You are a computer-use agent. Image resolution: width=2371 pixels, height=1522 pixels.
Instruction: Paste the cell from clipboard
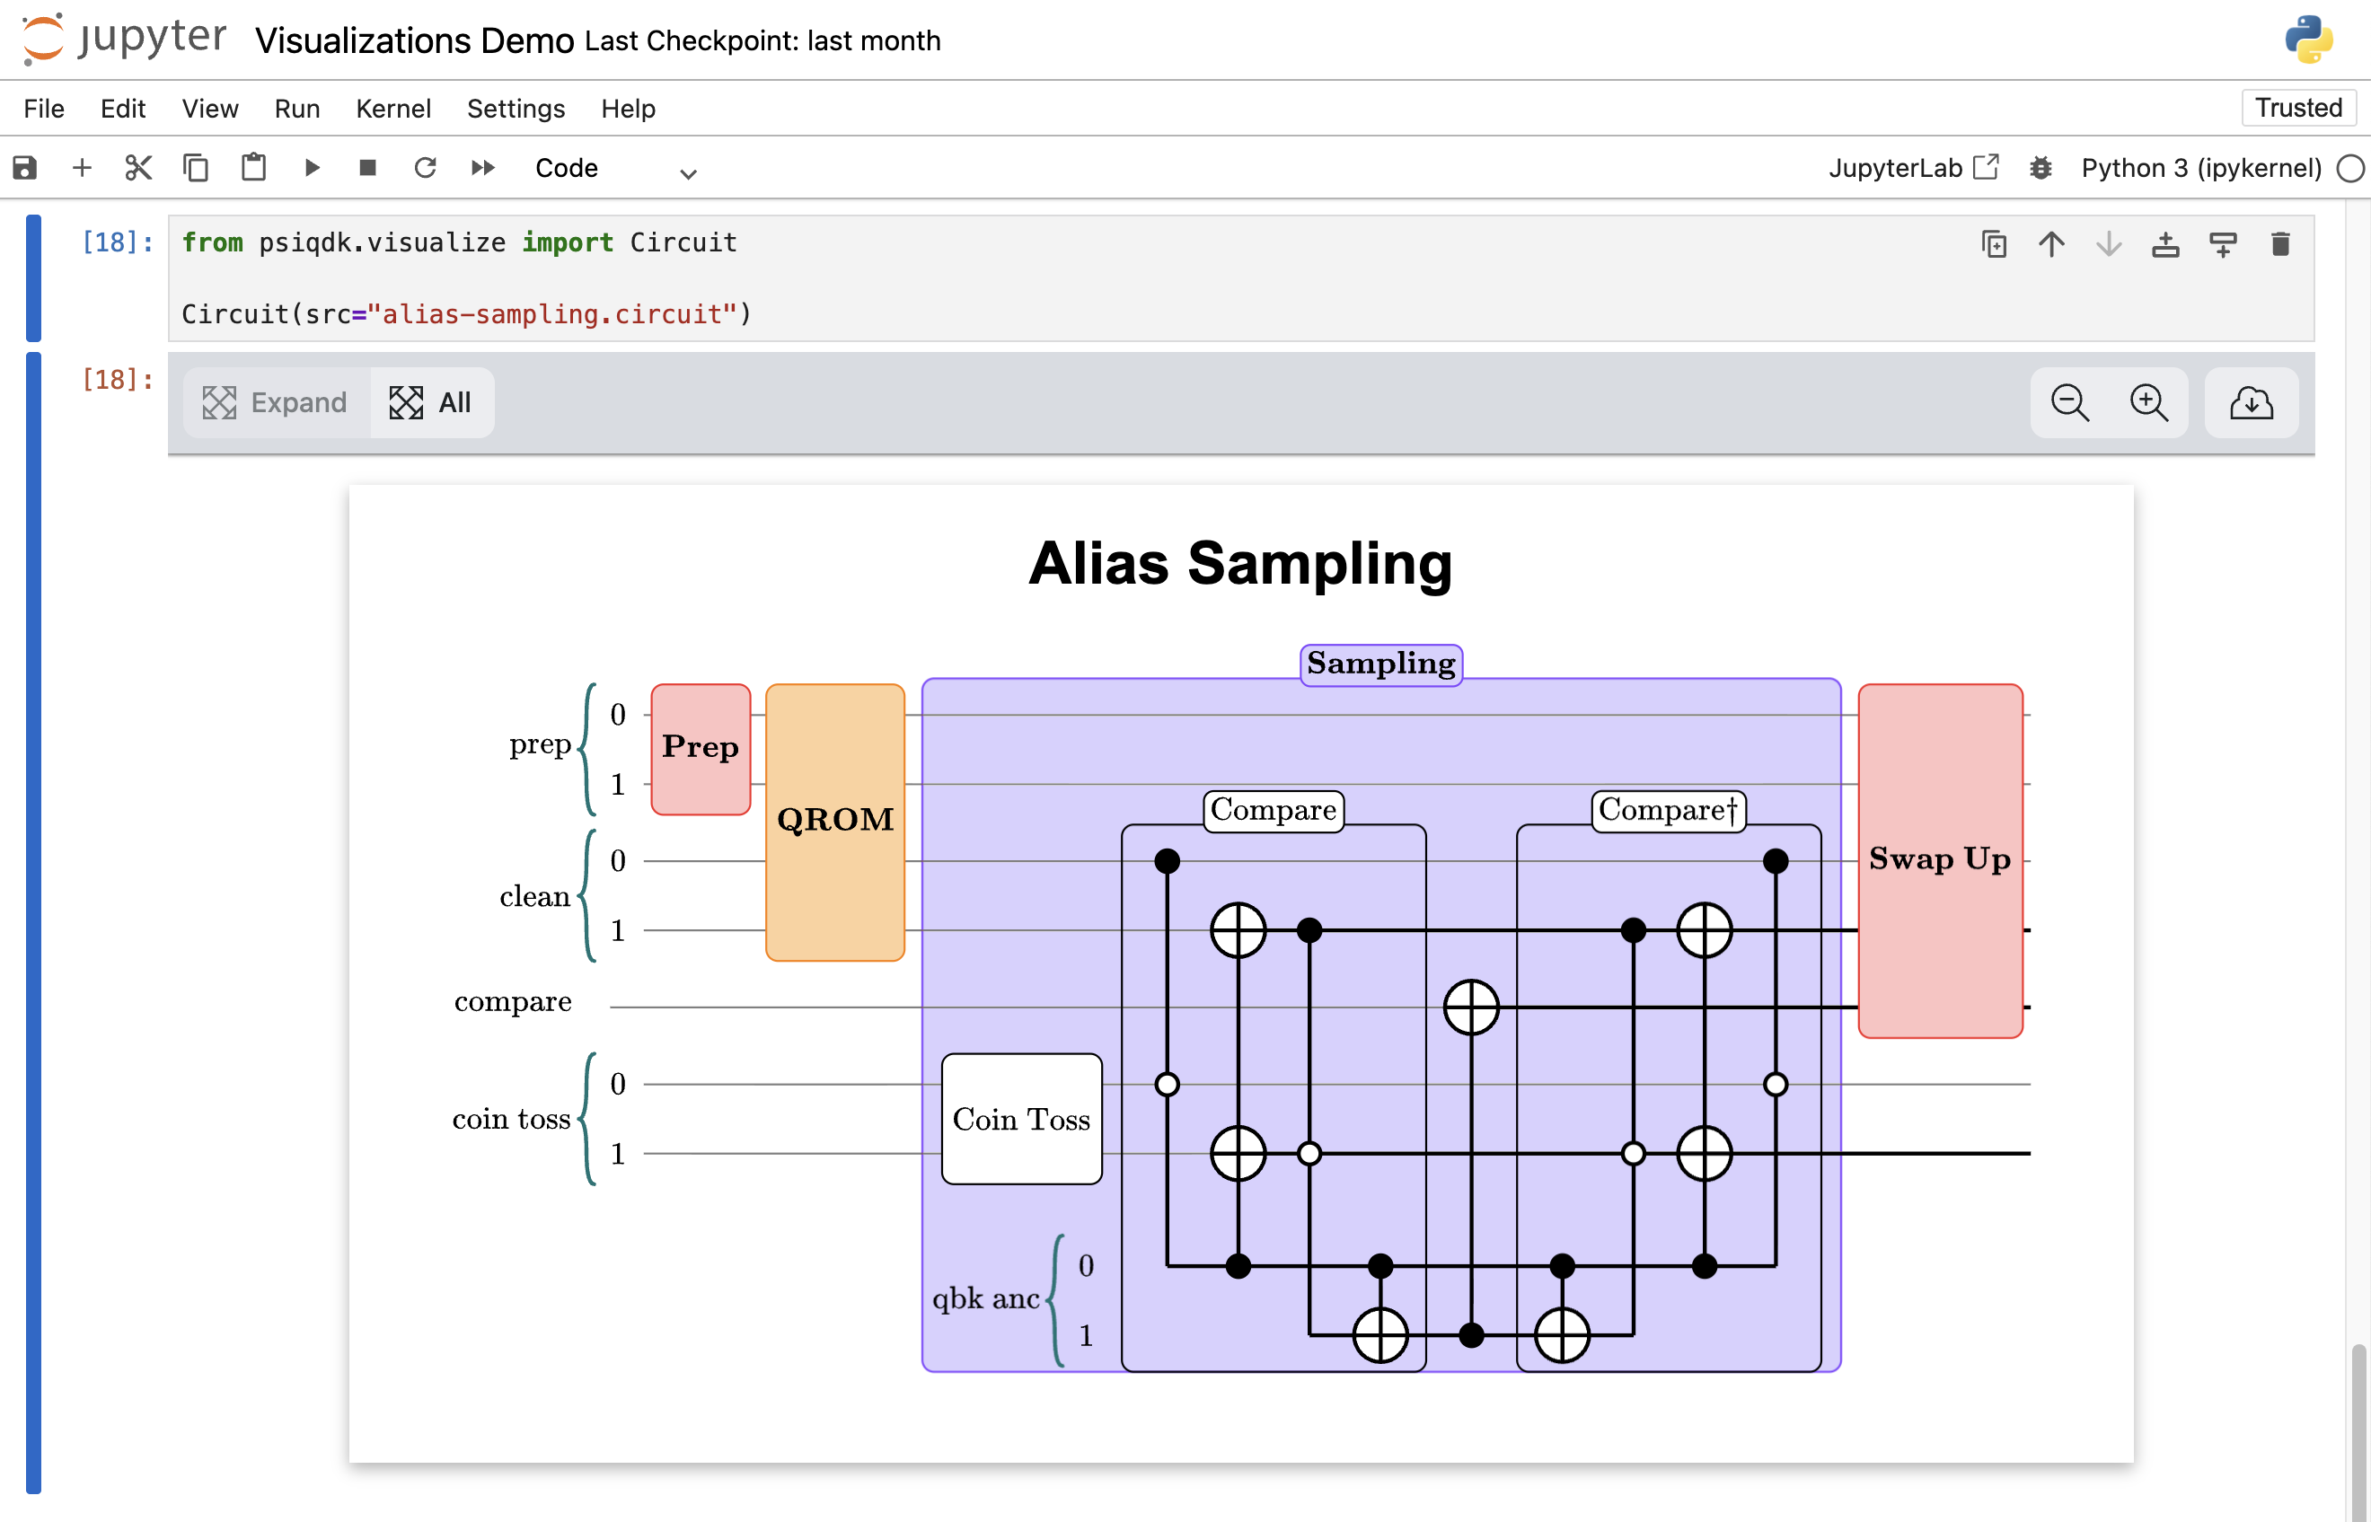(254, 168)
